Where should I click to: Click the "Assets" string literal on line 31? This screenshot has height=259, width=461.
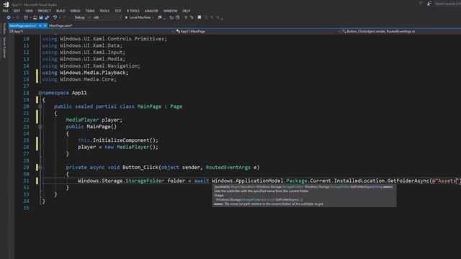point(446,181)
